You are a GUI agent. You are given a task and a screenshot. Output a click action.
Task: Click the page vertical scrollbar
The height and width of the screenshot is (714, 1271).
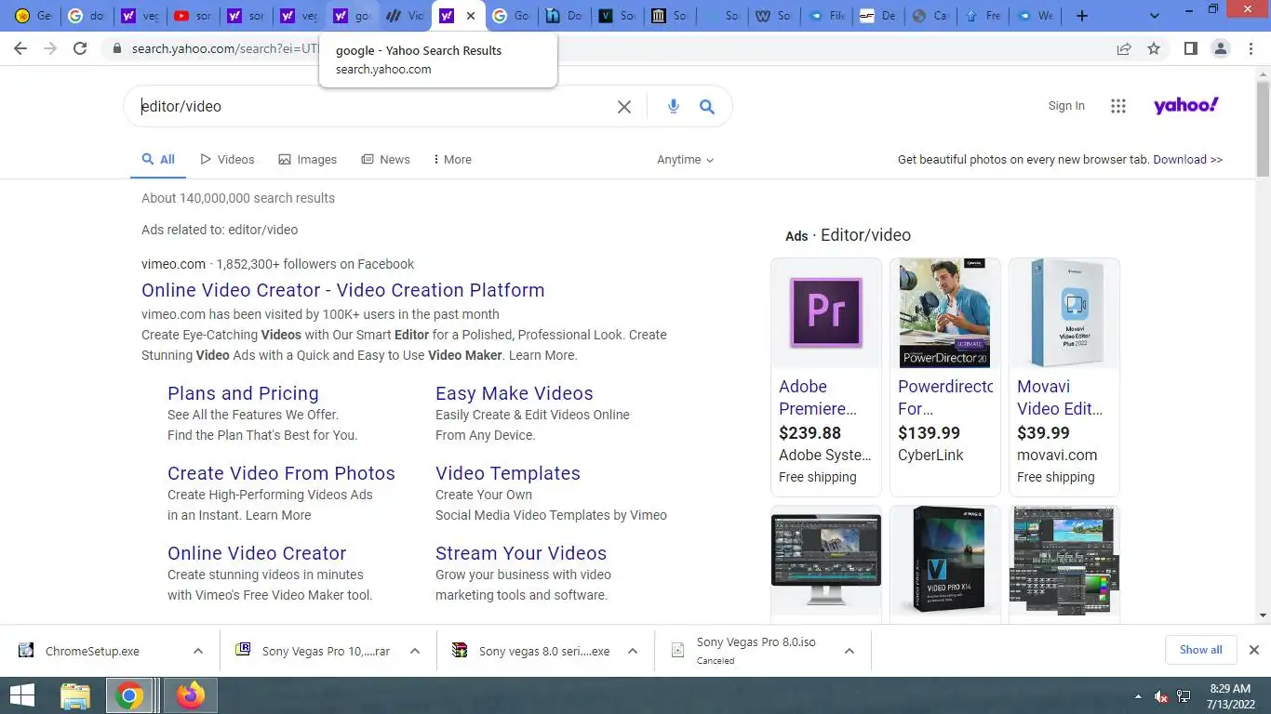coord(1263,130)
